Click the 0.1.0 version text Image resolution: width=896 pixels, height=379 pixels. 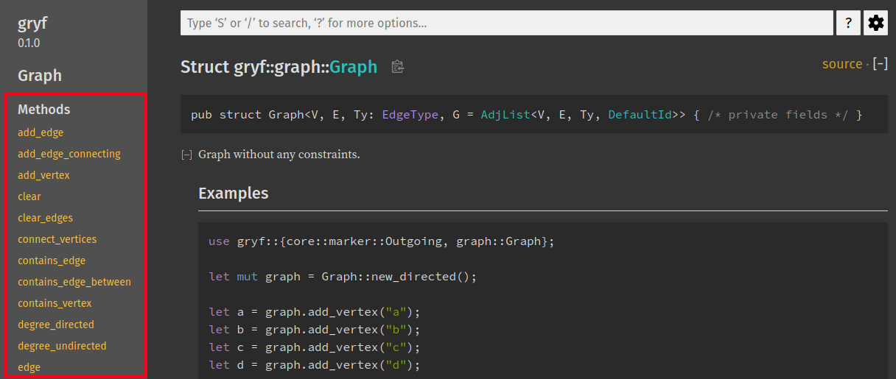coord(29,43)
